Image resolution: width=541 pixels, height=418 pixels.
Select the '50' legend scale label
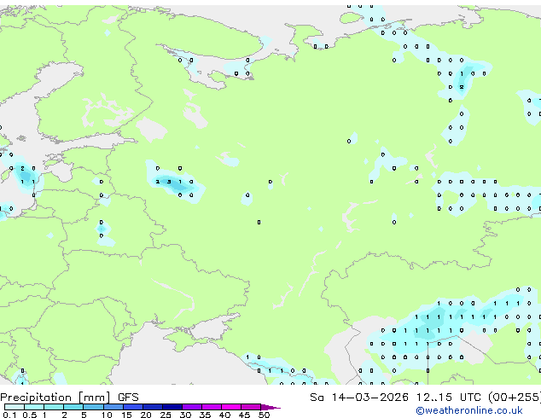(265, 415)
